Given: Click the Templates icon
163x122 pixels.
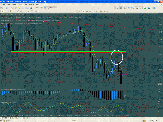Looking at the screenshot, I should (154, 8).
